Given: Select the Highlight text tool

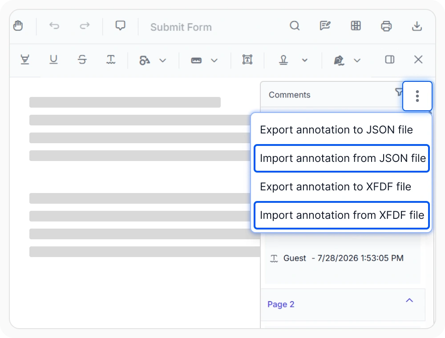Looking at the screenshot, I should [x=25, y=60].
